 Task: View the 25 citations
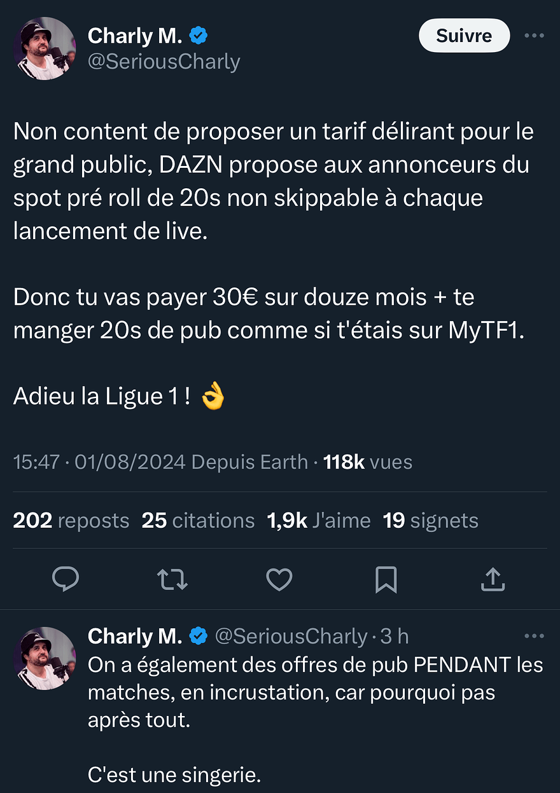tap(198, 520)
